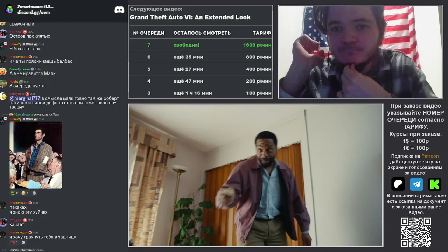Select queue row 3 "ещё 1 ч 16 мин"

point(201,93)
